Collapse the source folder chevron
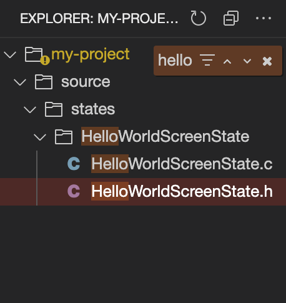Viewport: 286px width, 303px height. click(x=20, y=82)
